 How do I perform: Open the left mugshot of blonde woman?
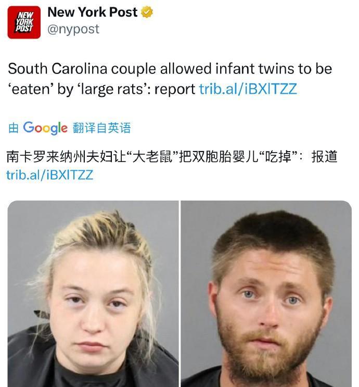93,294
